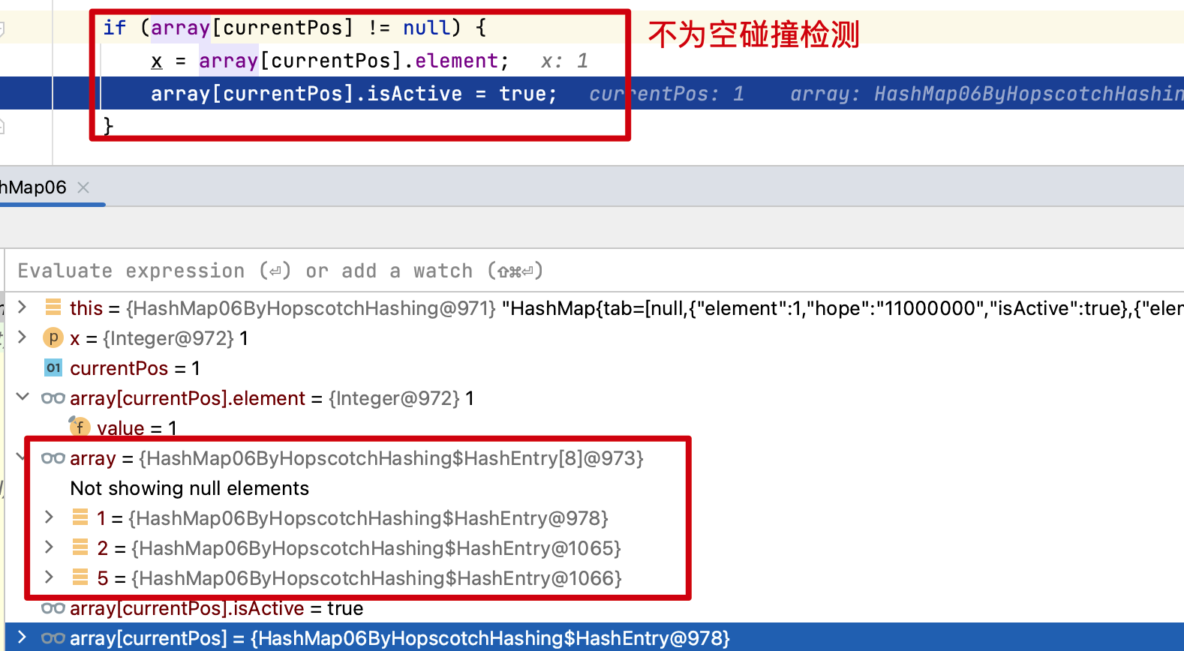1184x651 pixels.
Task: Expand the array[currentPos] HashEntry@978 watch
Action: (x=23, y=637)
